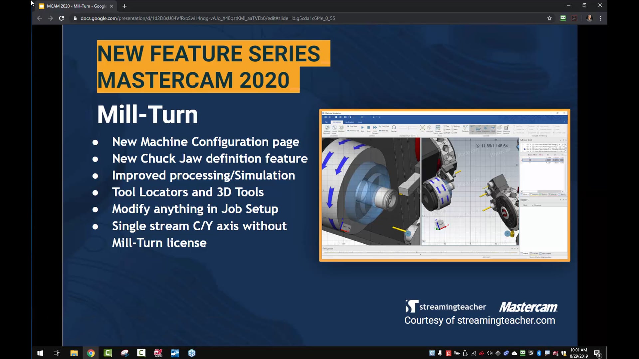Screen dimensions: 639x359
Task: Open a new browser tab with plus button
Action: coord(124,6)
